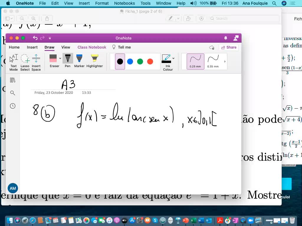This screenshot has height=226, width=302.
Task: Click the Share button in OneNote
Action: pos(229,47)
